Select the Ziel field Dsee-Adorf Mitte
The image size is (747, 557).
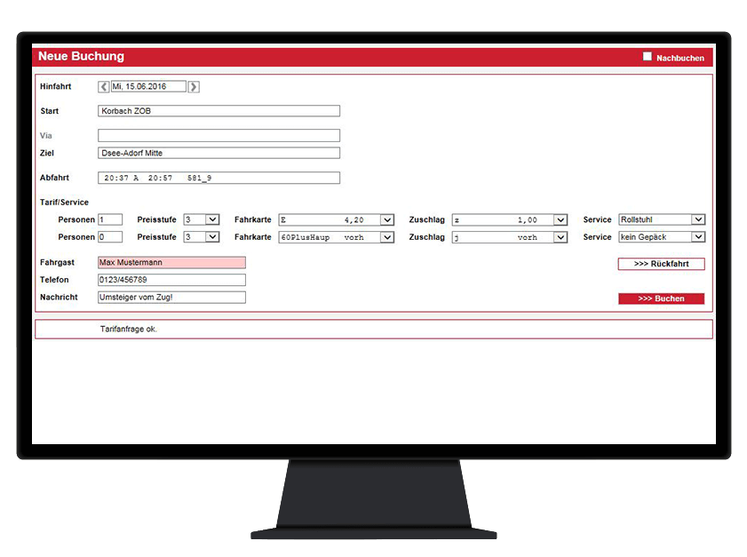219,153
